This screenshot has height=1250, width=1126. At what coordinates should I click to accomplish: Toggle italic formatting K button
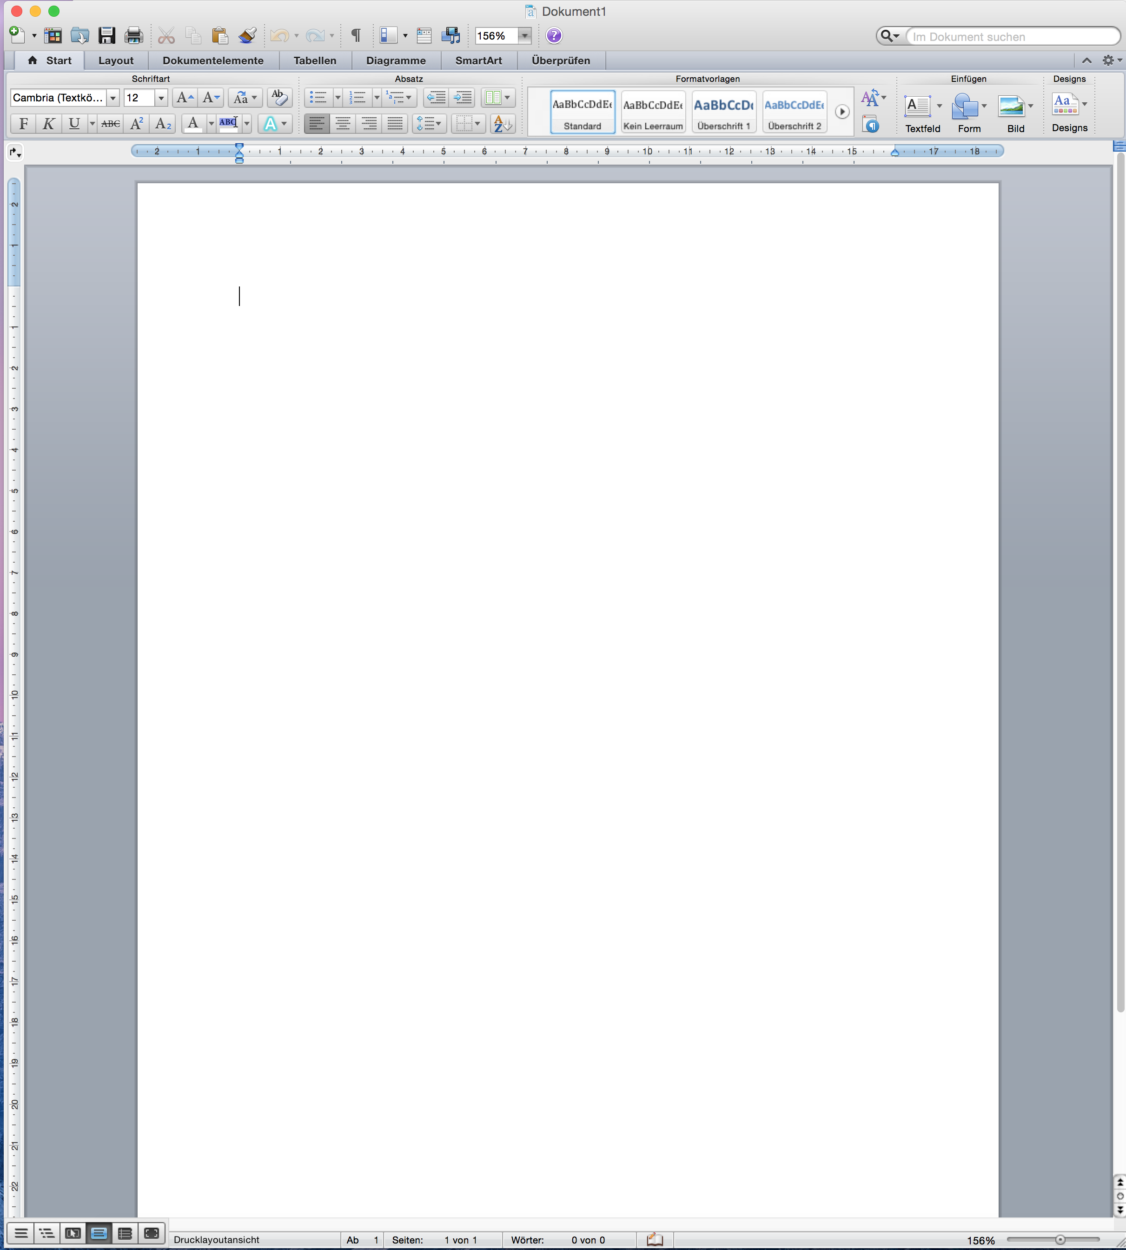[x=48, y=124]
